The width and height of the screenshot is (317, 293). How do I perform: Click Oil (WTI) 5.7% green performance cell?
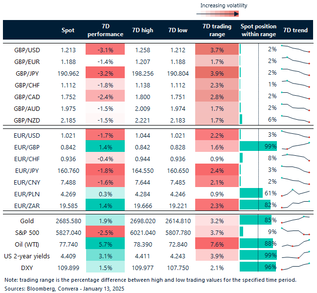click(x=105, y=243)
